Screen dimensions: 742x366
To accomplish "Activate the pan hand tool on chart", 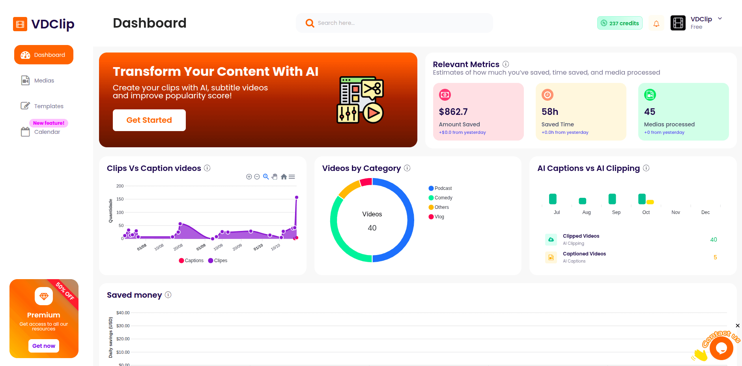I will [275, 176].
